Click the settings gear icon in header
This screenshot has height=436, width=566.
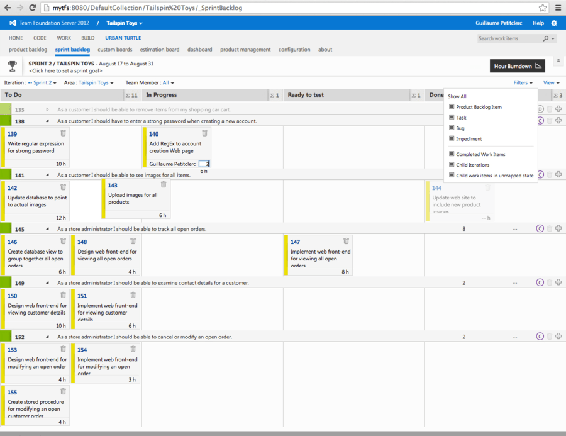(x=554, y=23)
